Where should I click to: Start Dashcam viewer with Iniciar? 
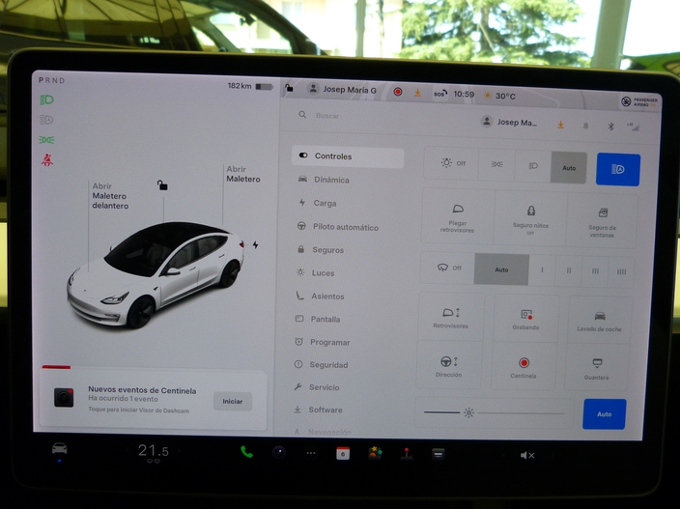point(233,401)
